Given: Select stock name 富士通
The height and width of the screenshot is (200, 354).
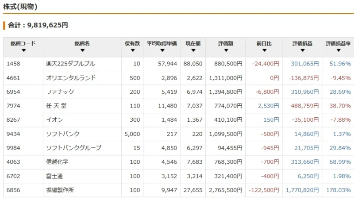Looking at the screenshot, I should (54, 176).
